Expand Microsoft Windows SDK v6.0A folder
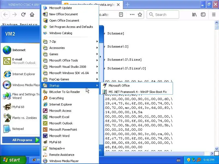This screenshot has height=164, width=219. coord(70,73)
